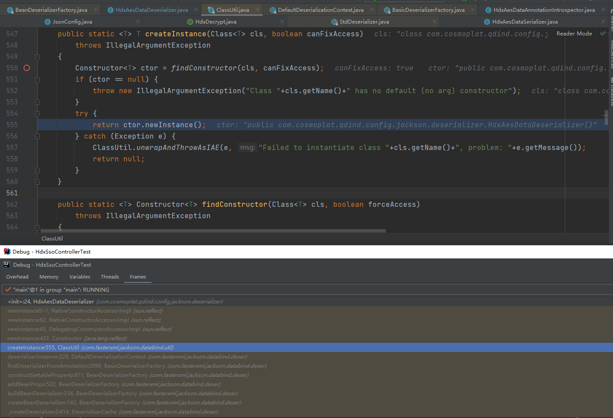This screenshot has height=418, width=613.
Task: Select the findDeserializerFromAnnotation:2099 frame
Action: coord(306,366)
